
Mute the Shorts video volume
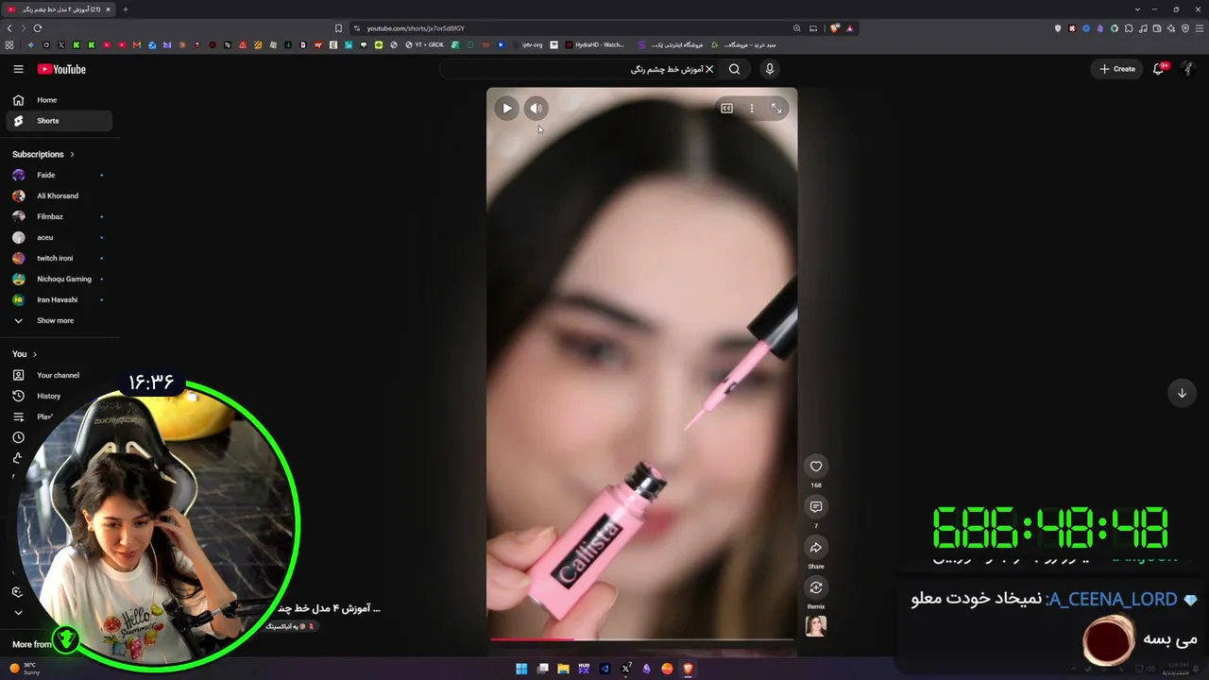536,109
